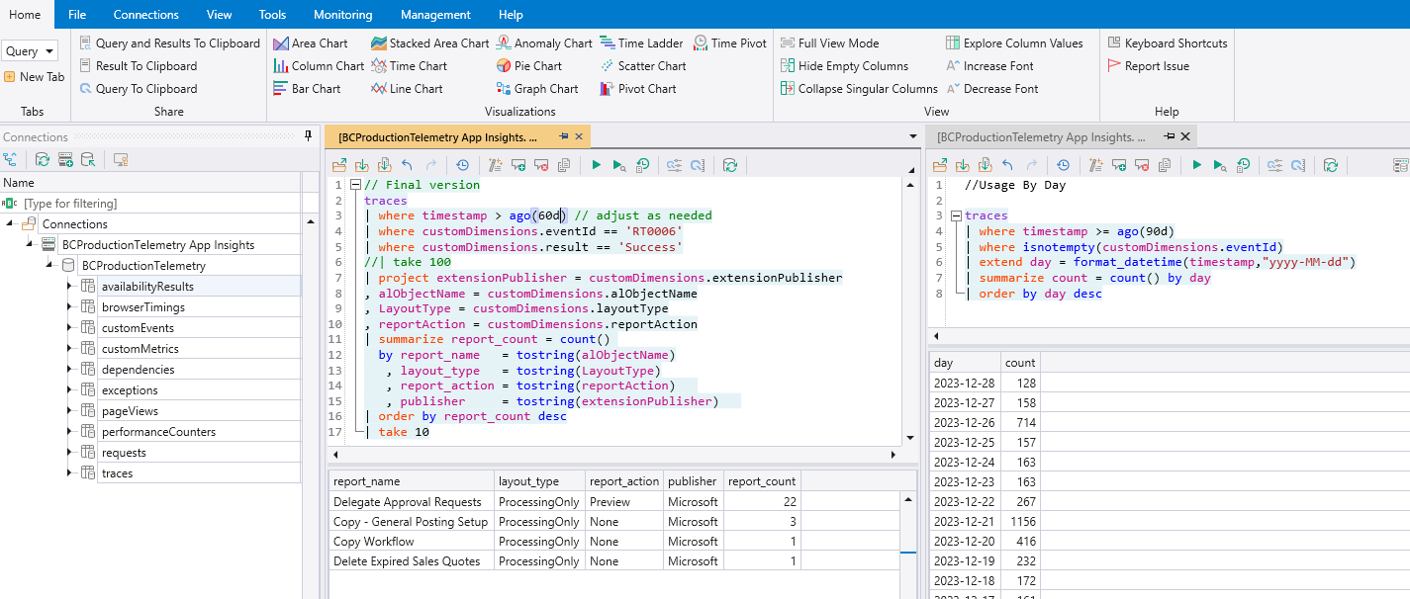Open the Monitoring menu
The image size is (1410, 599).
click(x=342, y=15)
